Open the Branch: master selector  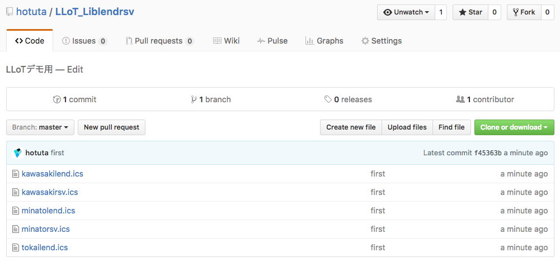40,127
